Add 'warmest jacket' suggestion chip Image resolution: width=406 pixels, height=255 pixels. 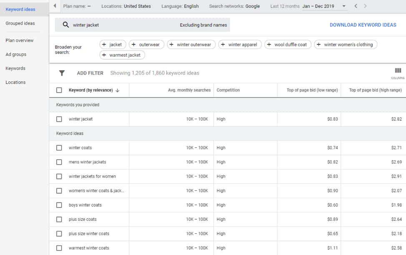point(122,55)
